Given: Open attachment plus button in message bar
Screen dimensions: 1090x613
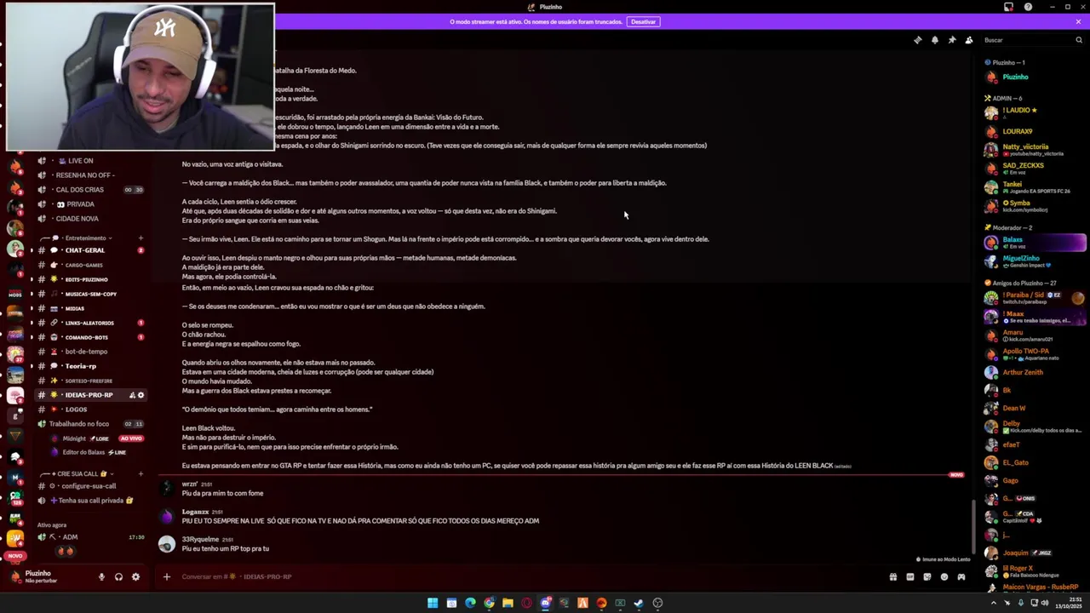Looking at the screenshot, I should 167,576.
